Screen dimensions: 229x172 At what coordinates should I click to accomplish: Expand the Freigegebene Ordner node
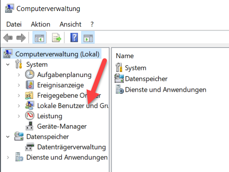19,95
